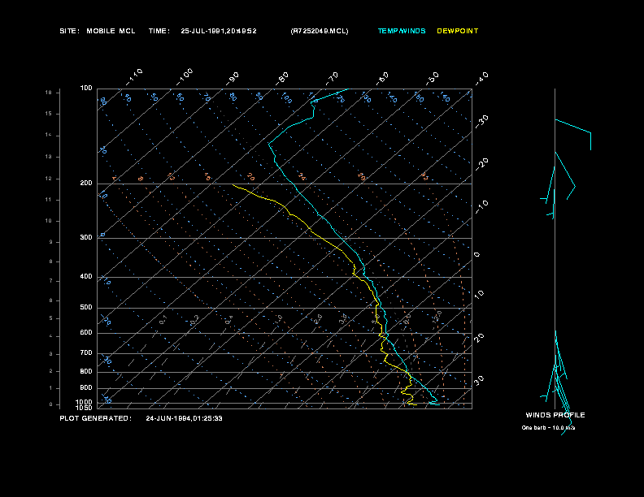Image resolution: width=644 pixels, height=497 pixels.
Task: Click pressure level label '300'
Action: pos(86,237)
